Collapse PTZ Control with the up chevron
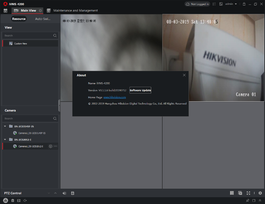This screenshot has height=204, width=265. tap(55, 193)
